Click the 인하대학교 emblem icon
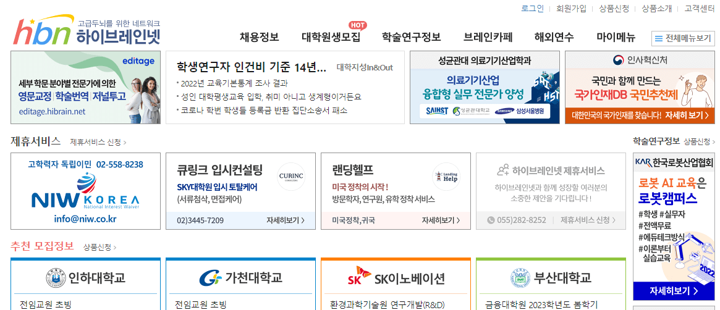720x310 pixels. (x=56, y=277)
